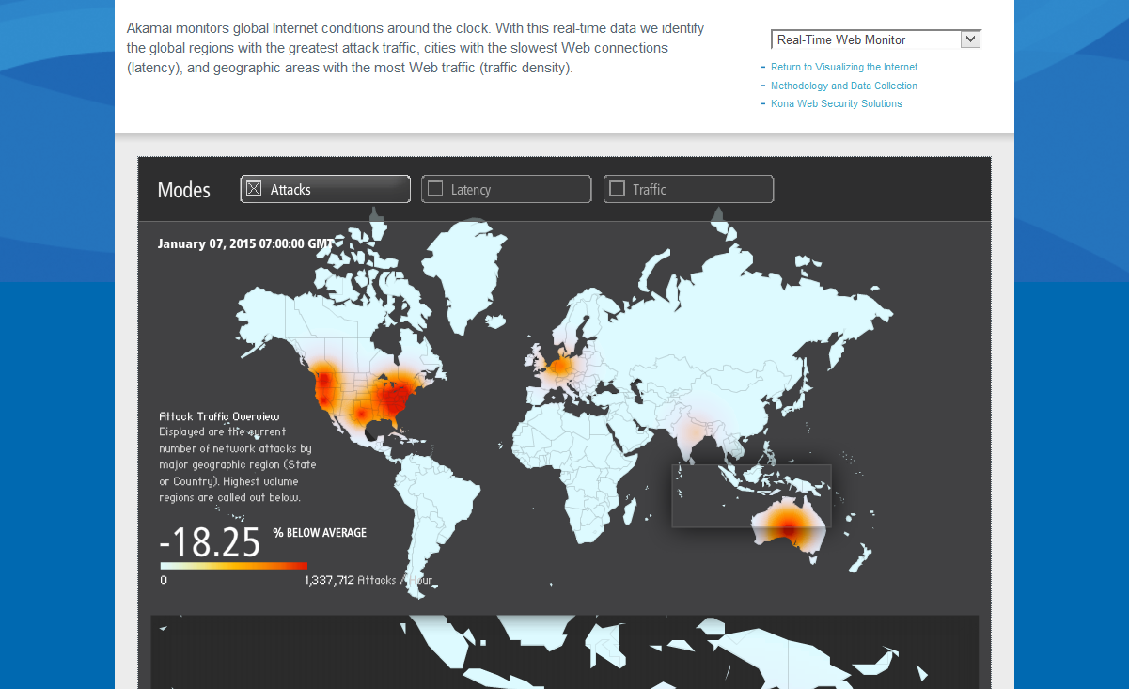Select the Traffic mode label
This screenshot has width=1129, height=689.
pos(650,190)
